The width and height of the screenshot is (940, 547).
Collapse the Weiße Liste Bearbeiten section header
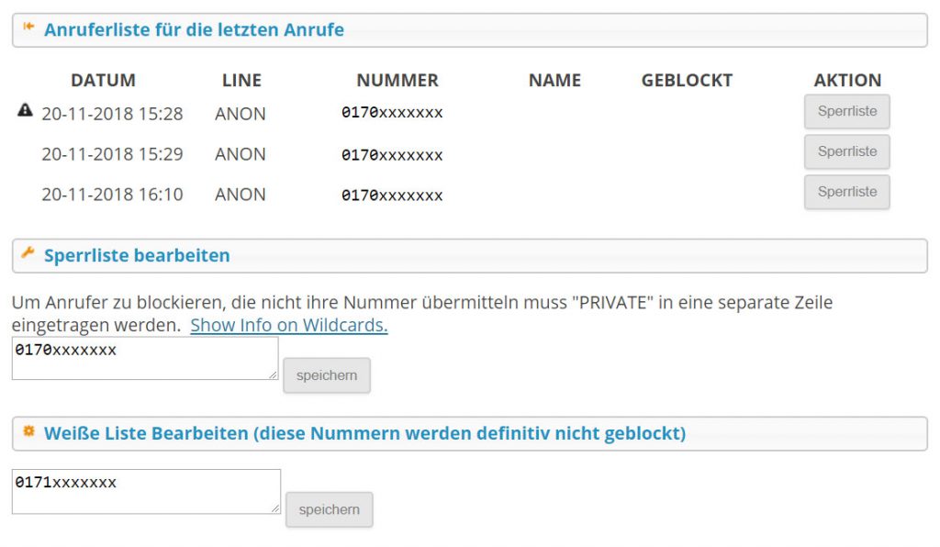click(470, 433)
